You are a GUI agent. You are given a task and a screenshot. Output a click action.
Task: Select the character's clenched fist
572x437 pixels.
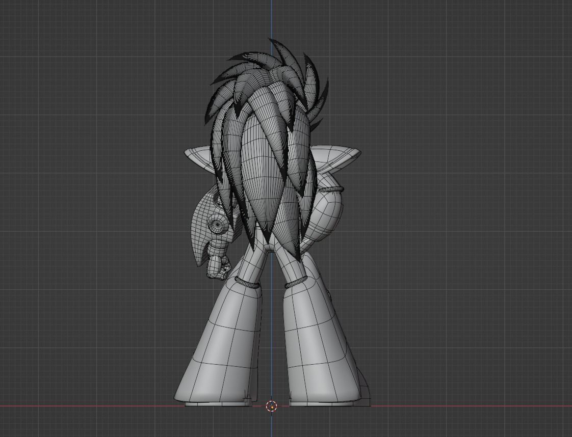pos(219,268)
